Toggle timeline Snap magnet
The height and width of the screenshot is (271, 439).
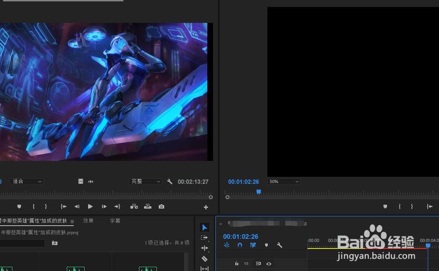239,245
